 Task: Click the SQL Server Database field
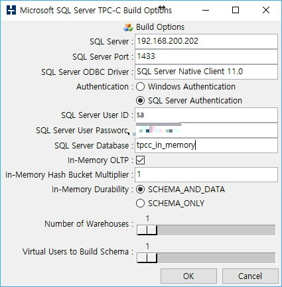(x=206, y=145)
